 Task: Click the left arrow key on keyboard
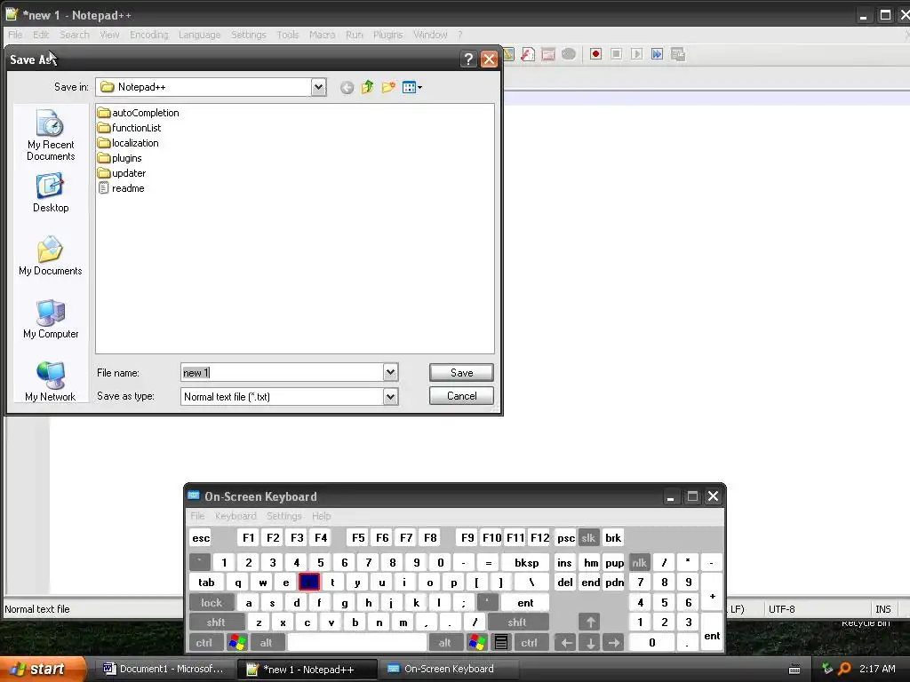(566, 643)
